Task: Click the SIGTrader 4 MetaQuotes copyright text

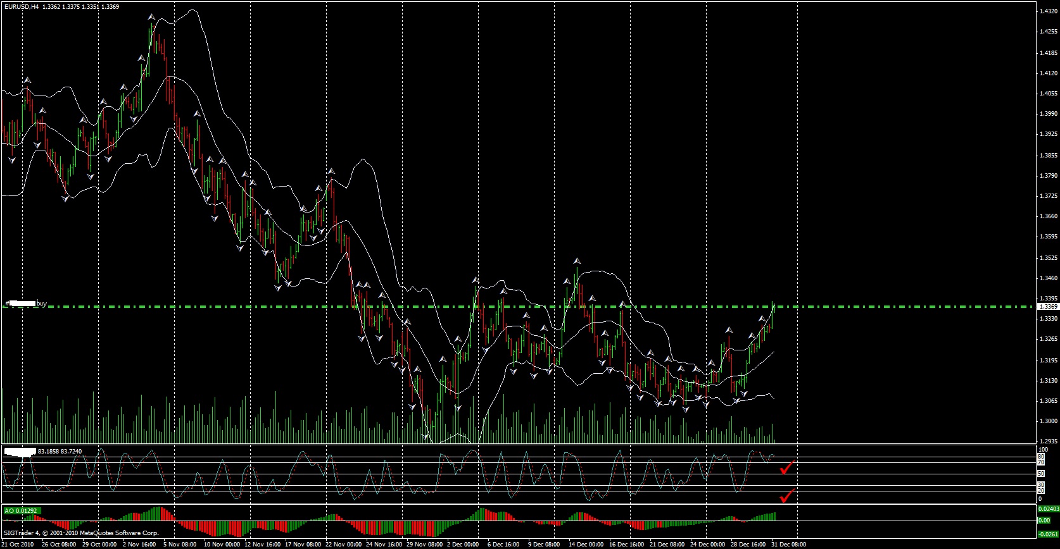Action: 81,533
